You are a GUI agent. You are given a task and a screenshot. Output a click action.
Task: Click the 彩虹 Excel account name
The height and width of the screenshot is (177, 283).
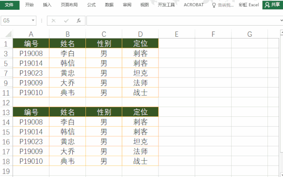click(x=249, y=5)
